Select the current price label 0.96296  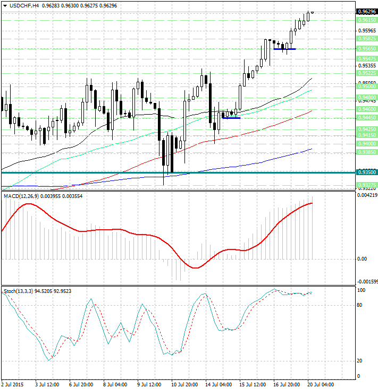367,12
